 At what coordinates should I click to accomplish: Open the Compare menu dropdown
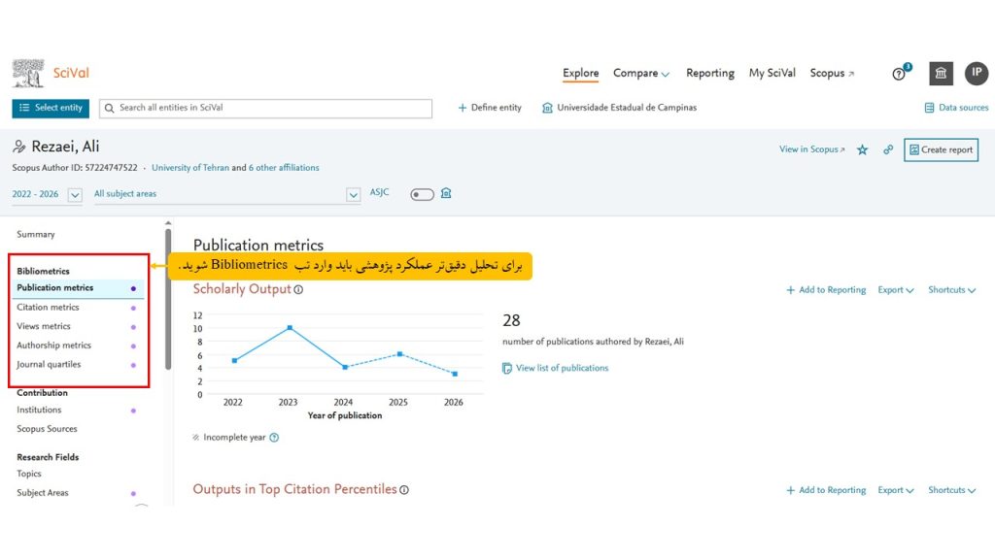tap(641, 74)
